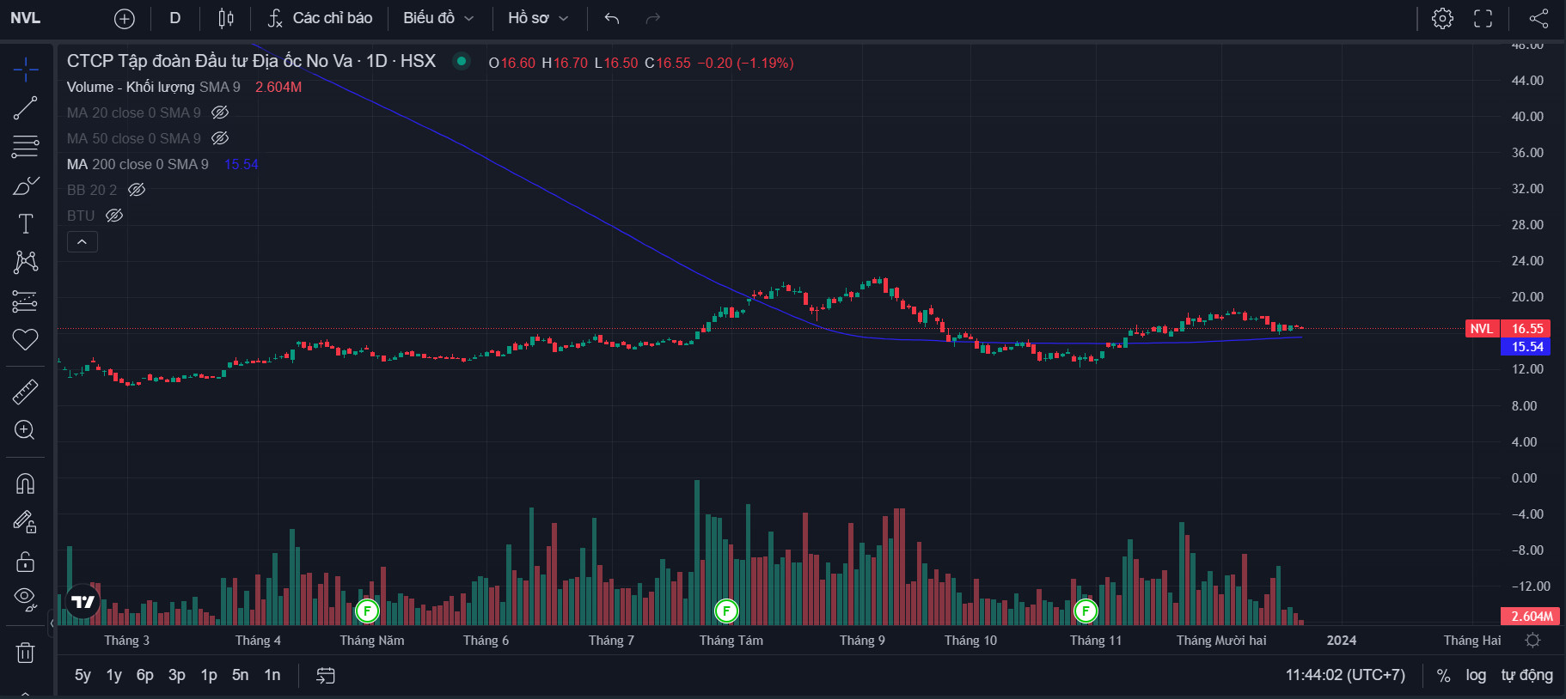This screenshot has width=1566, height=699.
Task: Expand the Hồ sơ dropdown
Action: pos(538,18)
